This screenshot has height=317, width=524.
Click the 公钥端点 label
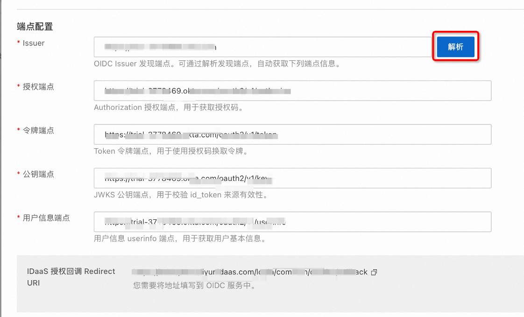pyautogui.click(x=38, y=174)
